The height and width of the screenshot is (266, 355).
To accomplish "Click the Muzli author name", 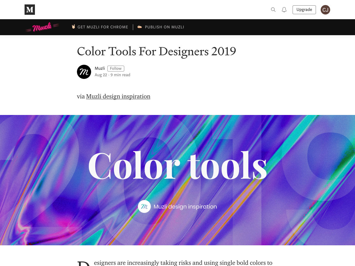I will click(100, 69).
